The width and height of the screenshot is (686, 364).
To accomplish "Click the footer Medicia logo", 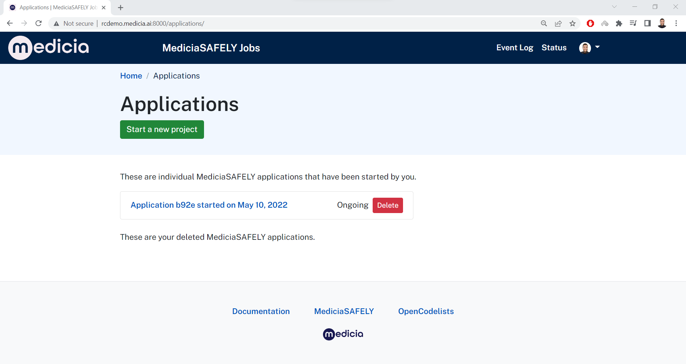I will pos(343,334).
